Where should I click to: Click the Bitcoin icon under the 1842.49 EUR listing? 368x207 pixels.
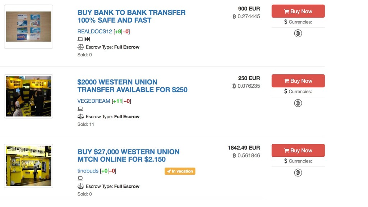(x=298, y=173)
